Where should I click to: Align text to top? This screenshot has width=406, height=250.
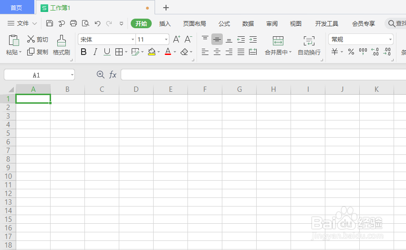tap(205, 39)
